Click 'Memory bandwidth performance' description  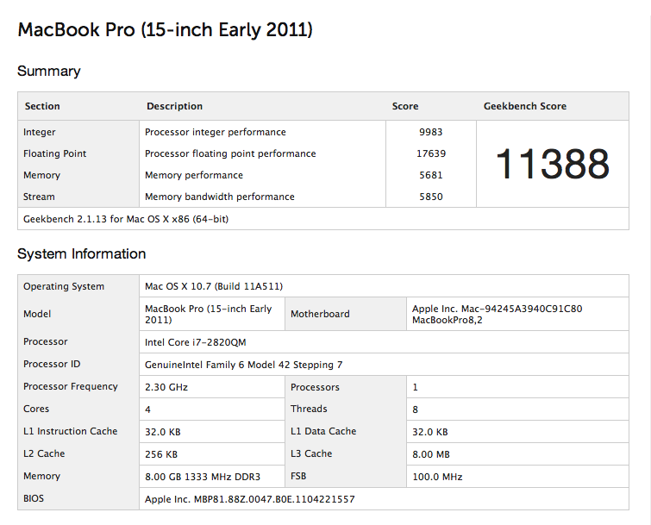[x=219, y=197]
